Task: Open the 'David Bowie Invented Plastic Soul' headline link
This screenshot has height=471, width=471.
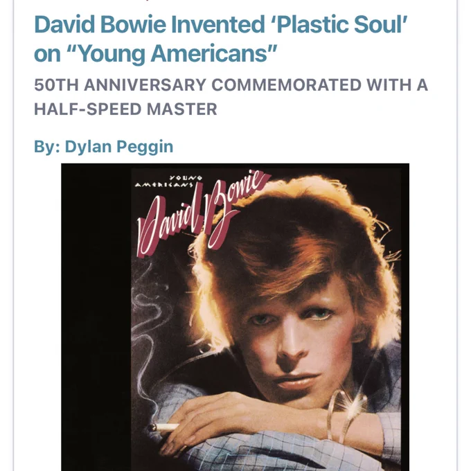Action: pyautogui.click(x=220, y=39)
